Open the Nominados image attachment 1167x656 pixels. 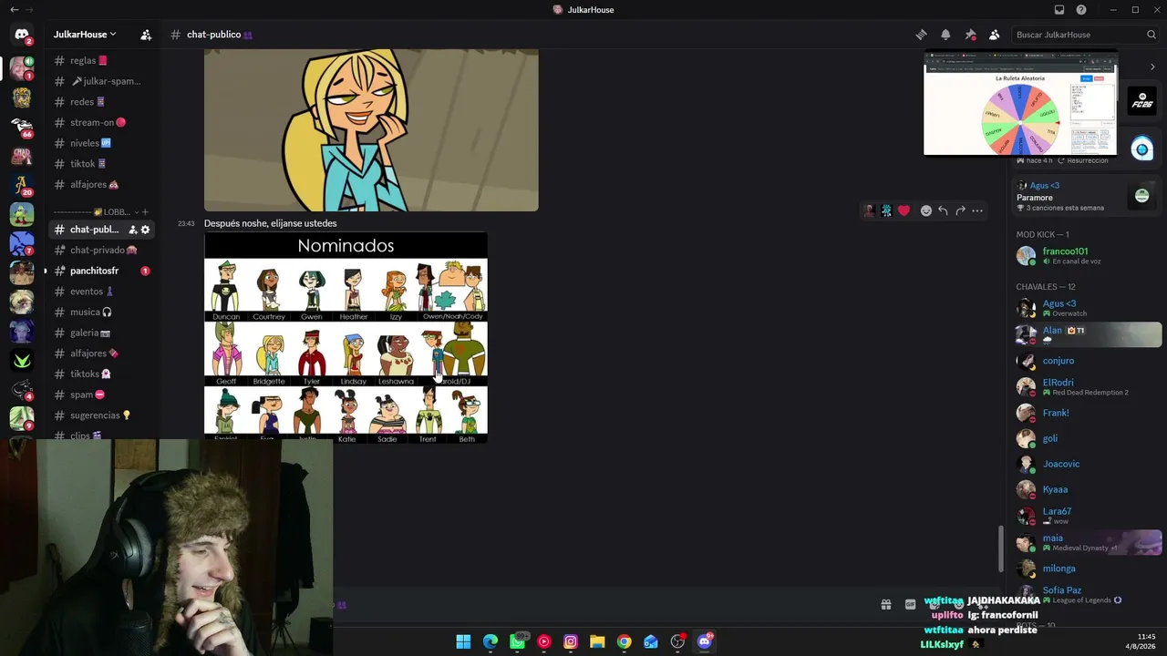pos(346,338)
